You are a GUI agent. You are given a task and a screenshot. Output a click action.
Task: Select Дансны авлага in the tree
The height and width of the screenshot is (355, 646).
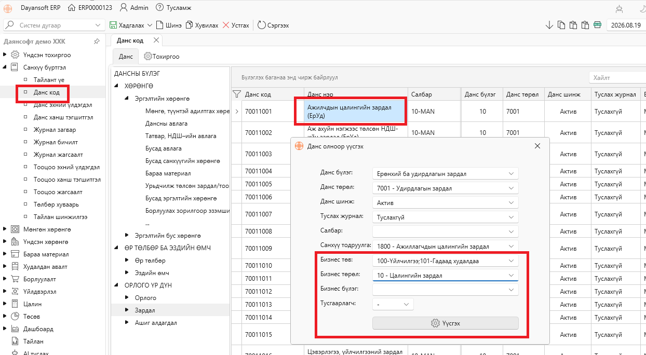click(167, 124)
